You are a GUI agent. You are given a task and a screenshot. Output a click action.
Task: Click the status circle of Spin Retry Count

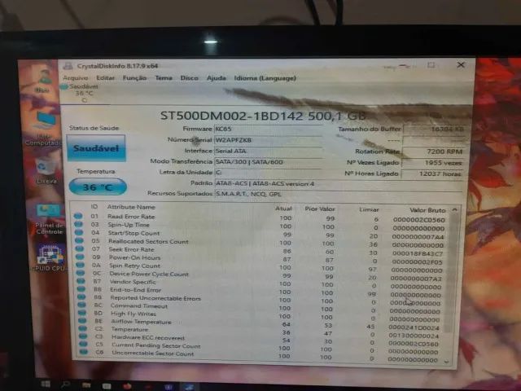coord(80,265)
